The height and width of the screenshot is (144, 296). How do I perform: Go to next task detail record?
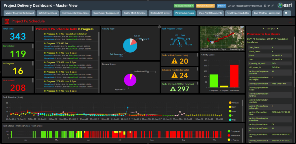[x=277, y=29]
